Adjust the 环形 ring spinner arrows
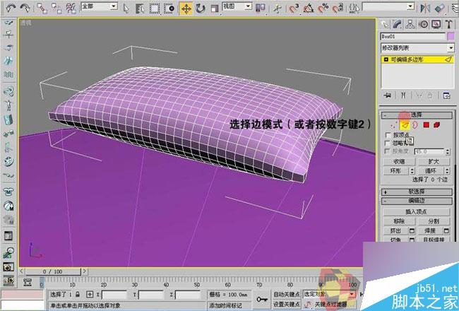The image size is (459, 311). (412, 171)
